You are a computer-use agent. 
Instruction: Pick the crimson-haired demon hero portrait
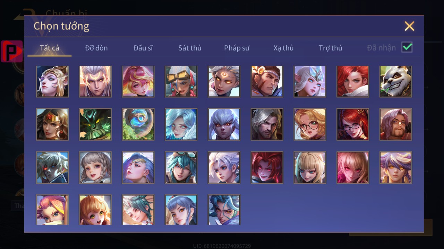coord(267,167)
